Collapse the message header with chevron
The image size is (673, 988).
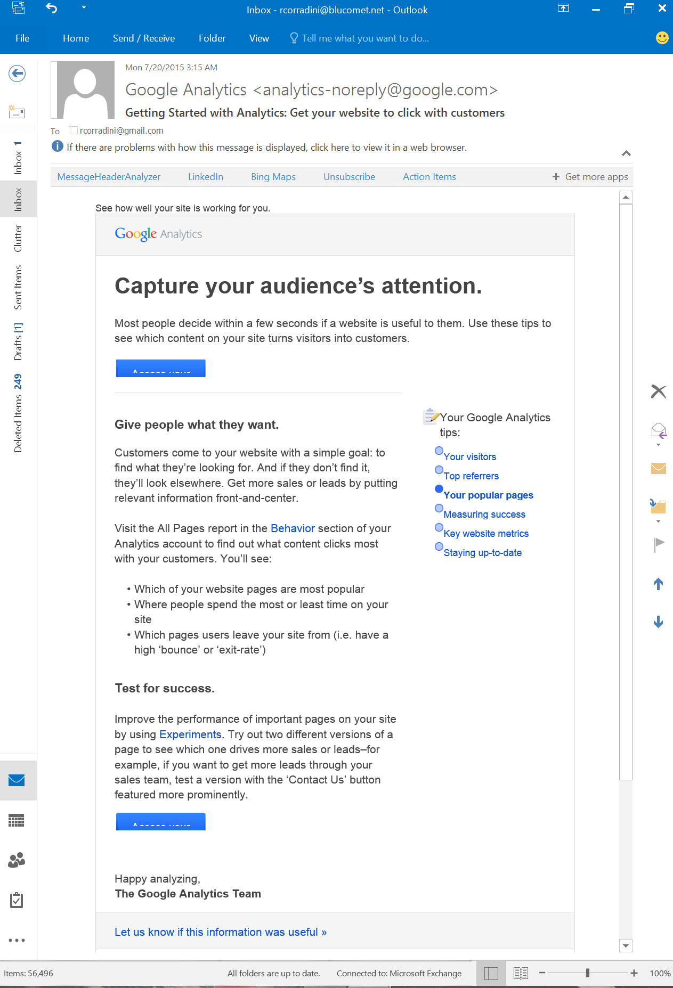click(626, 153)
